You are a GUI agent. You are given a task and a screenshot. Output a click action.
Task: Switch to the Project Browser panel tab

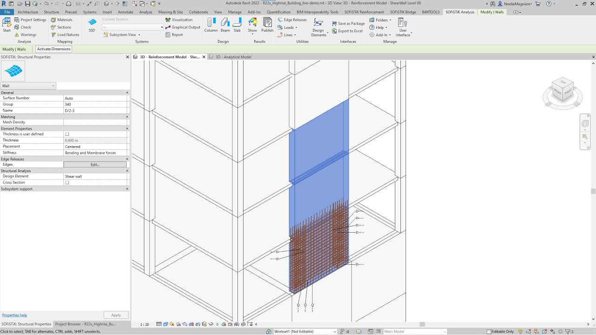[85, 324]
